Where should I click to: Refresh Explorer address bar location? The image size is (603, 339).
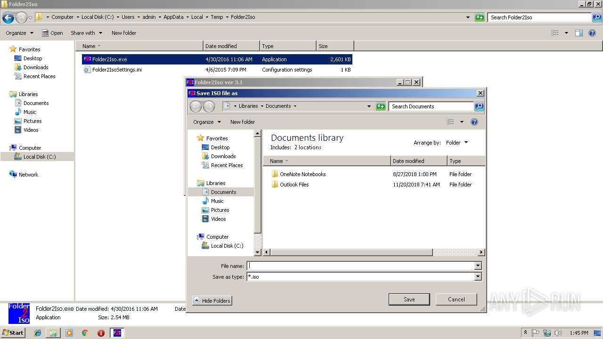tap(480, 17)
